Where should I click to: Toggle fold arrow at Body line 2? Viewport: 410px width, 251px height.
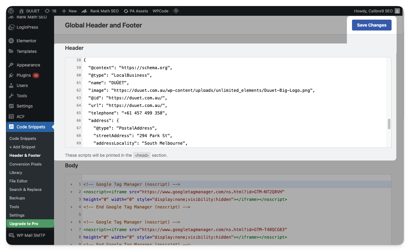pyautogui.click(x=72, y=192)
